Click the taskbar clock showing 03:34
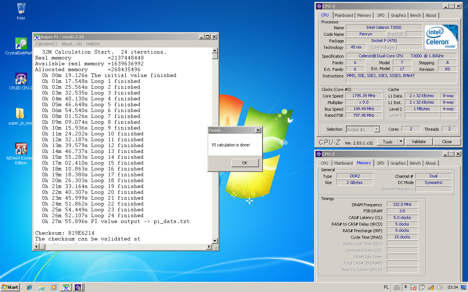This screenshot has height=292, width=468. tap(453, 287)
